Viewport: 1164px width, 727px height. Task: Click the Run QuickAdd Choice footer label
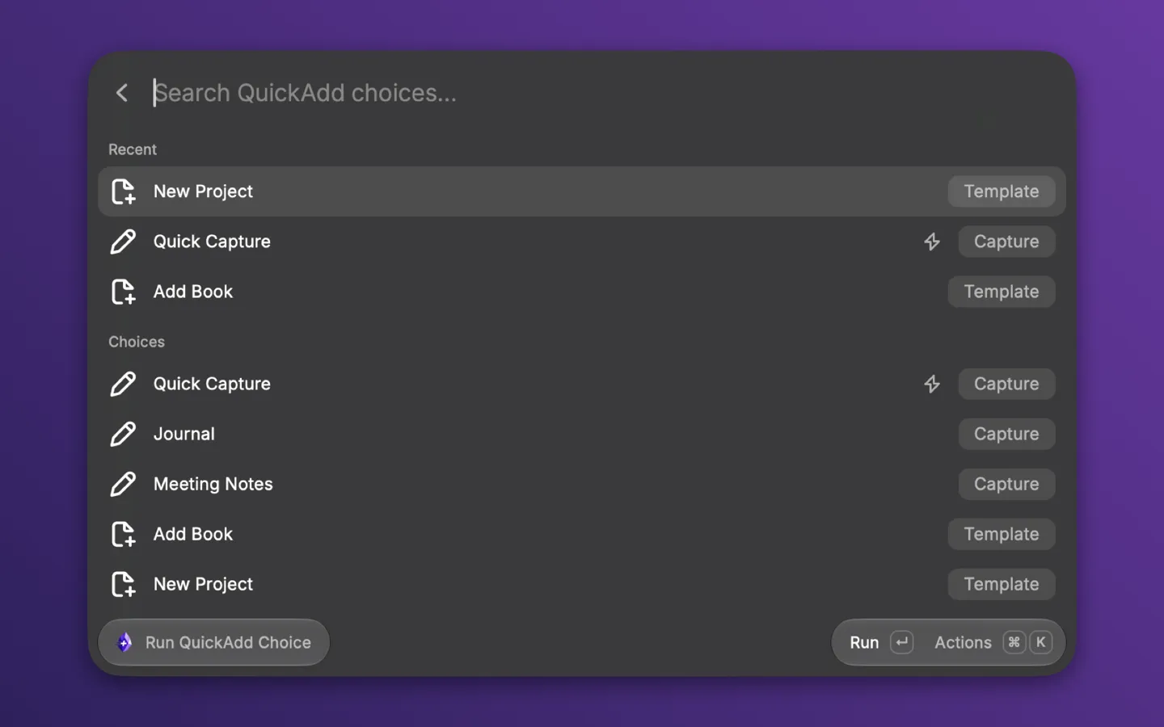coord(228,642)
